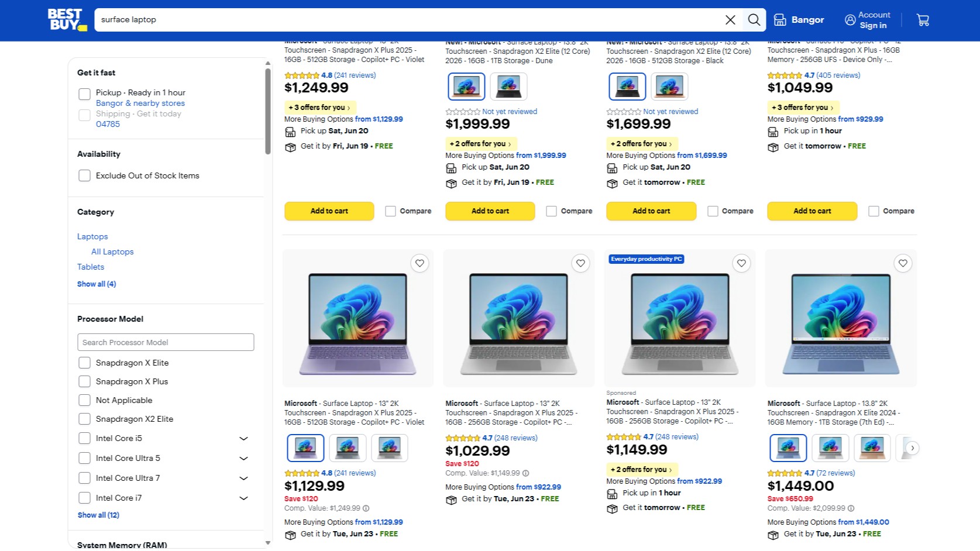Select second swatch on $1,449.00 Surface Laptop
Image resolution: width=980 pixels, height=551 pixels.
click(830, 448)
